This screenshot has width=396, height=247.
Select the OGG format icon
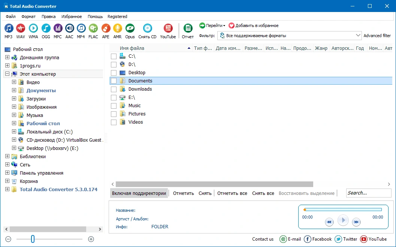point(46,28)
